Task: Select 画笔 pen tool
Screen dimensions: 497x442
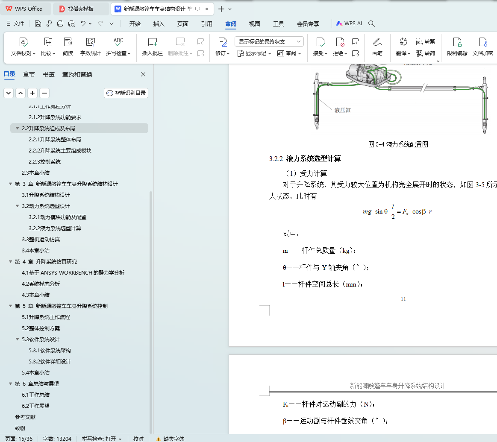Action: pyautogui.click(x=377, y=47)
